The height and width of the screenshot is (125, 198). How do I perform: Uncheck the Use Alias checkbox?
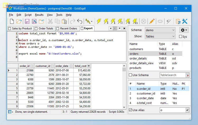tap(130, 110)
